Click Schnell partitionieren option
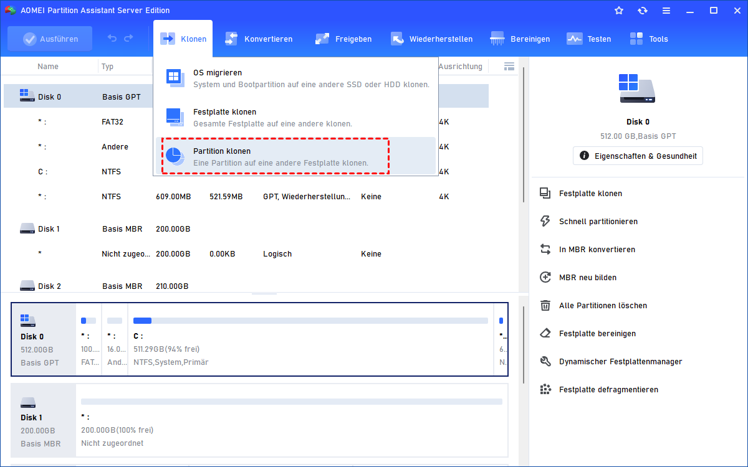 pyautogui.click(x=598, y=222)
